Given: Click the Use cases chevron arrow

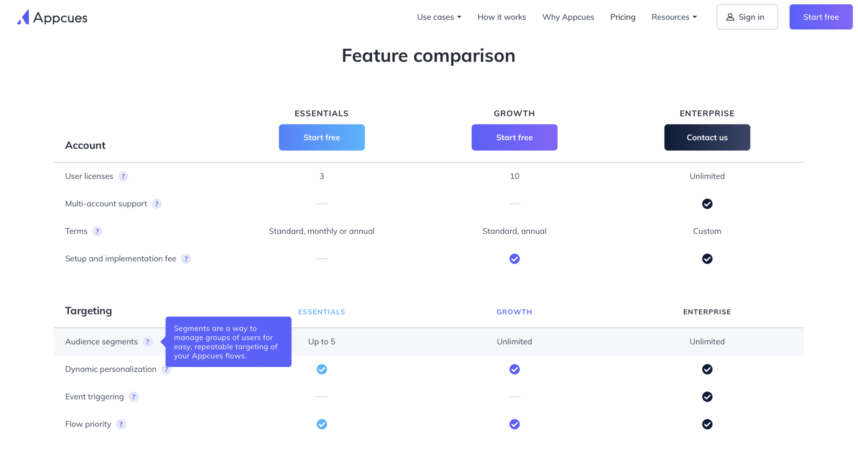Looking at the screenshot, I should point(459,17).
